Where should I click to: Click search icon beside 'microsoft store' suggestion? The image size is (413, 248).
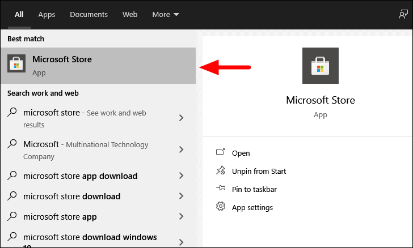pos(12,112)
